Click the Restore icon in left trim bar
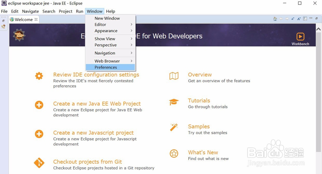 coord(3,21)
